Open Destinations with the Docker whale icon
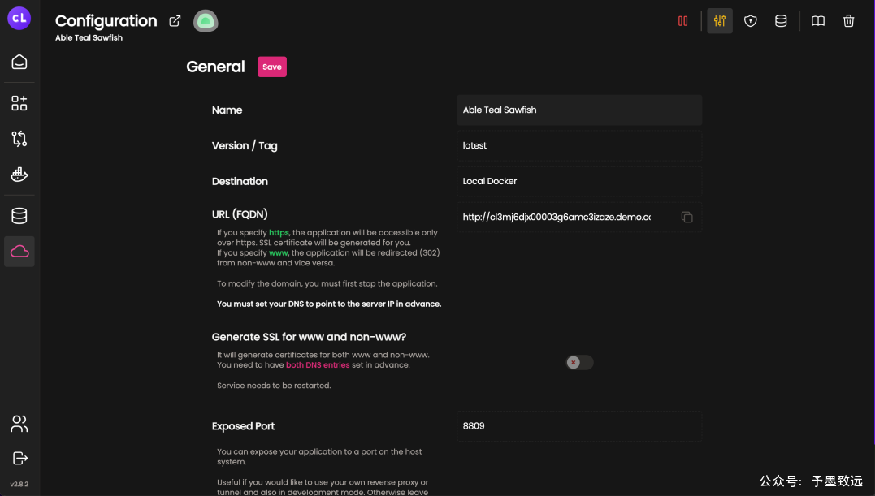This screenshot has height=496, width=875. coord(19,174)
